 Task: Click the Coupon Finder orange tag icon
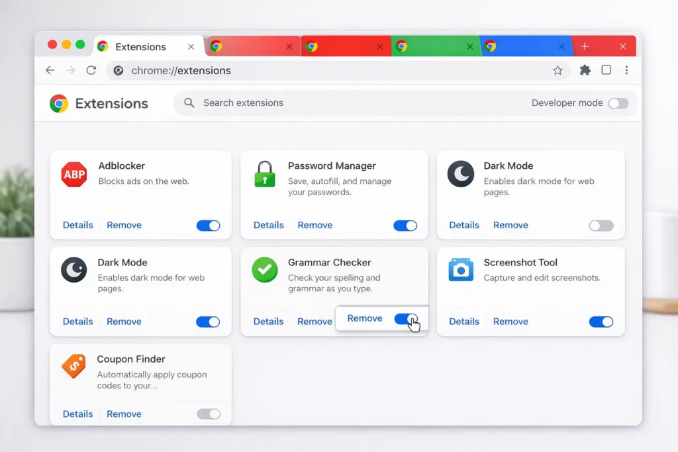tap(73, 366)
